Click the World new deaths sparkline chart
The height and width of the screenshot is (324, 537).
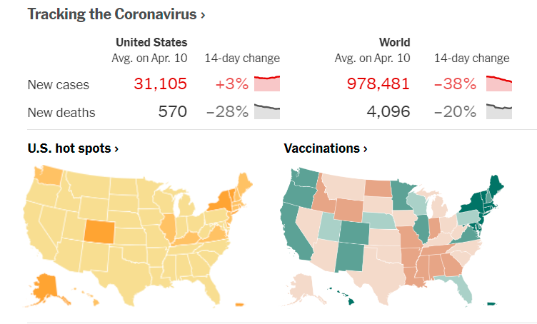[499, 111]
